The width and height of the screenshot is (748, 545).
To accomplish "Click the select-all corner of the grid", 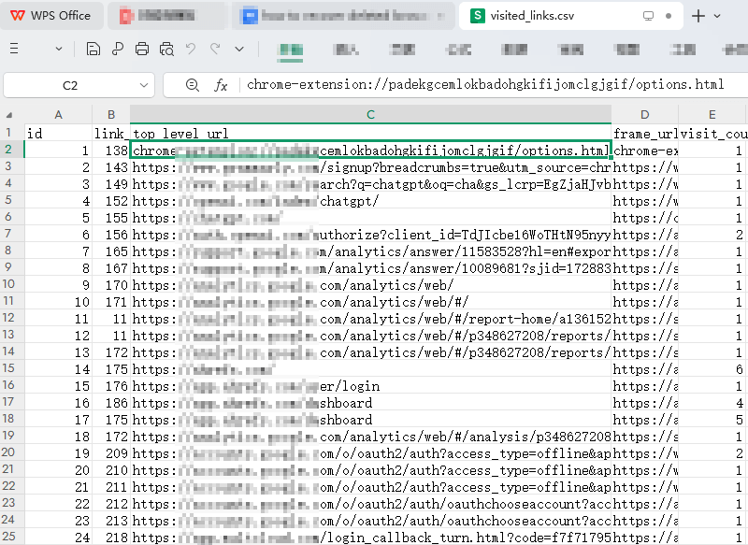I will click(x=11, y=115).
